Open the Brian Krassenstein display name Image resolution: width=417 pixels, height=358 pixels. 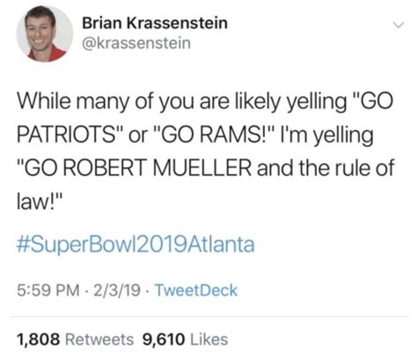[155, 23]
